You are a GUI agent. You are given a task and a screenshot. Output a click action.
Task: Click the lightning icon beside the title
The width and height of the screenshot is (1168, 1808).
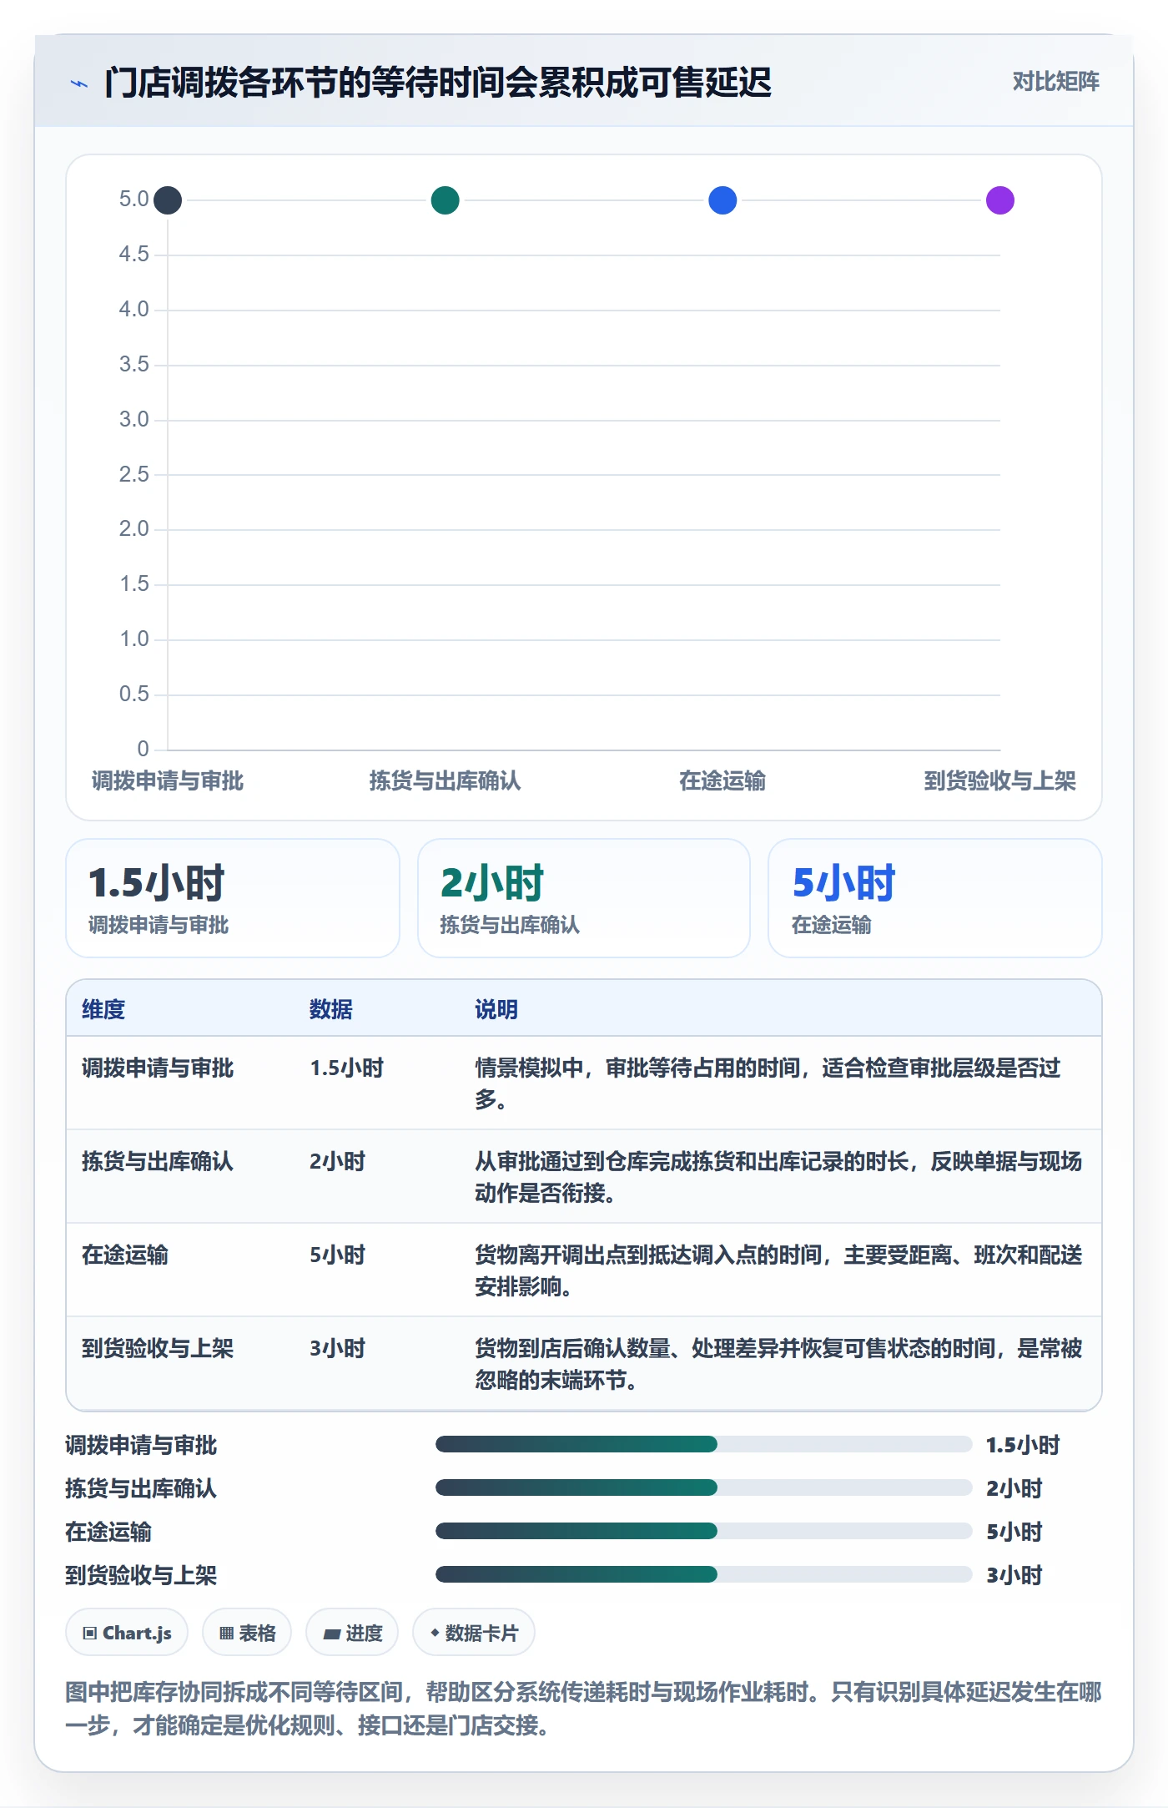point(78,83)
